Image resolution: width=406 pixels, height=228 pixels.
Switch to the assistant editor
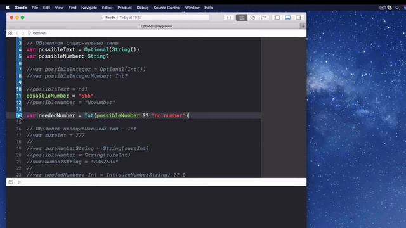tap(252, 18)
